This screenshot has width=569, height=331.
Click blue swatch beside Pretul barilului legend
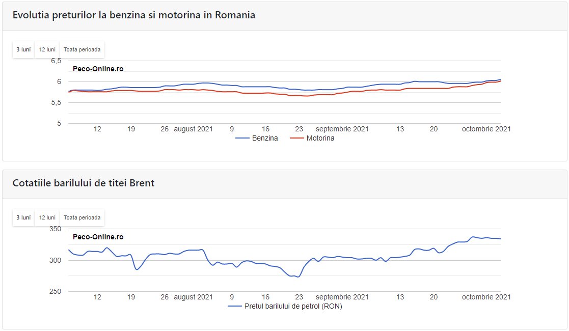coord(234,306)
